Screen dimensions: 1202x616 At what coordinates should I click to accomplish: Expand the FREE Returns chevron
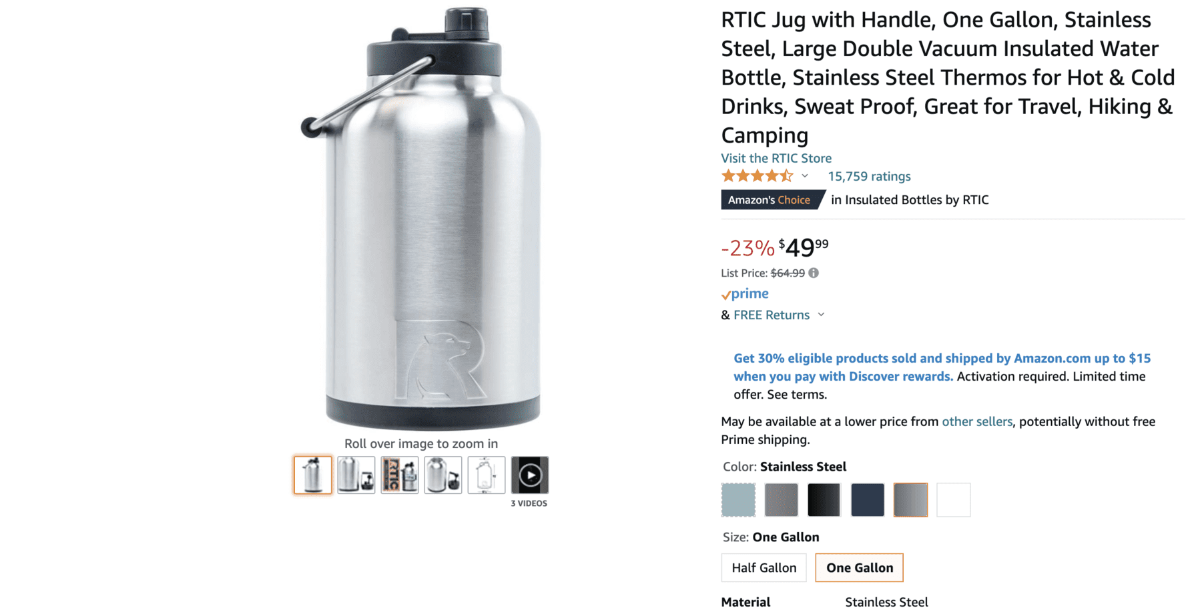(821, 315)
